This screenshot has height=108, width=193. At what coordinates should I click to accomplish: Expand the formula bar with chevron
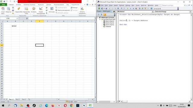click(96, 18)
